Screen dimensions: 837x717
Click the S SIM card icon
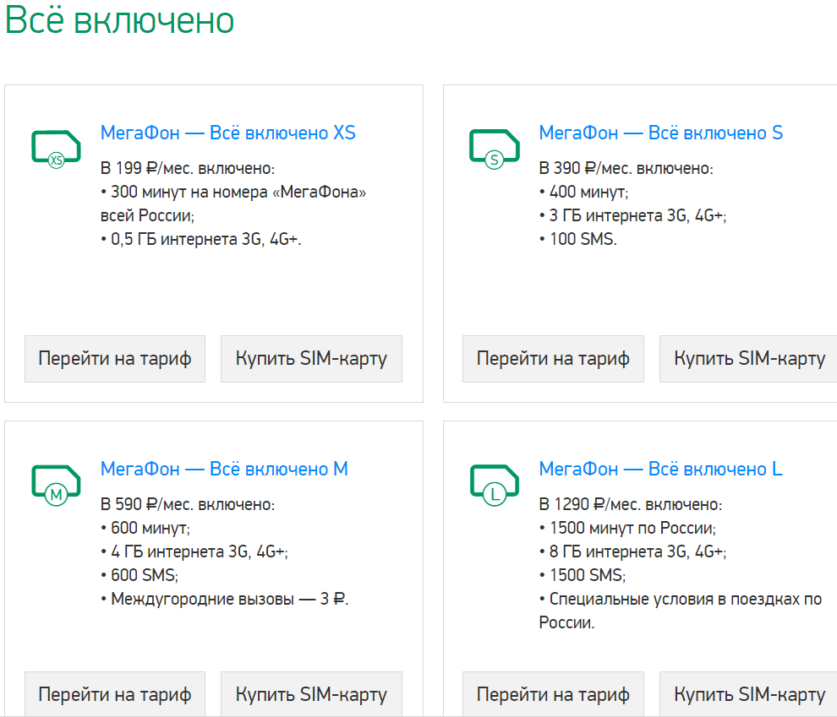pos(495,149)
